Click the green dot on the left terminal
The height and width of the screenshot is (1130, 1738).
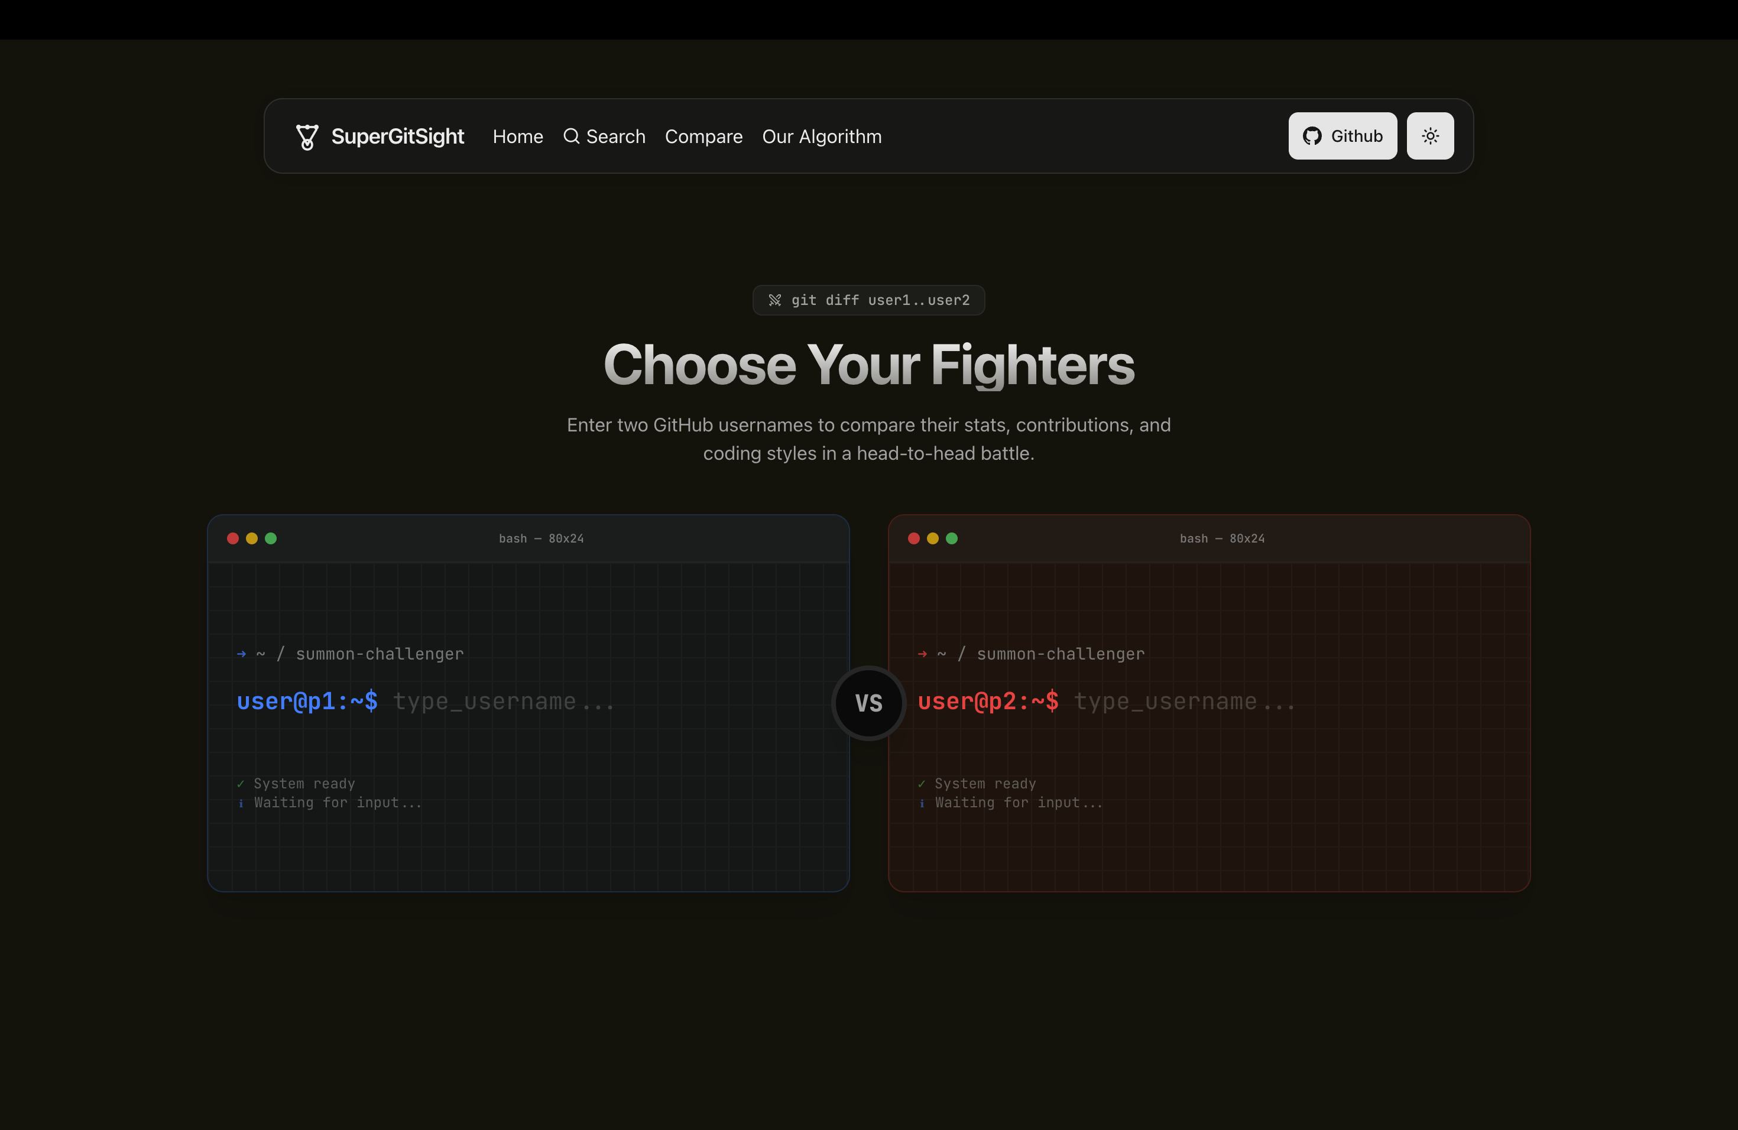tap(271, 538)
